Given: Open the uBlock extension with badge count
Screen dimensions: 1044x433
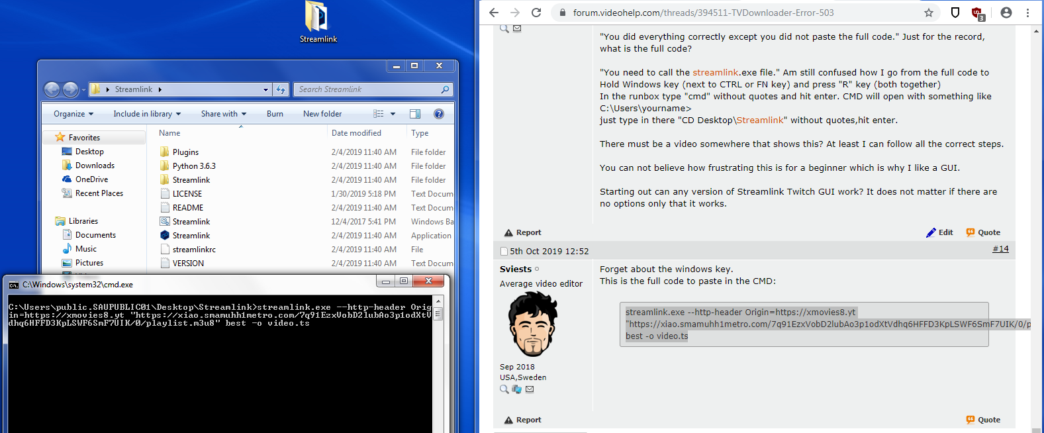Looking at the screenshot, I should [977, 13].
